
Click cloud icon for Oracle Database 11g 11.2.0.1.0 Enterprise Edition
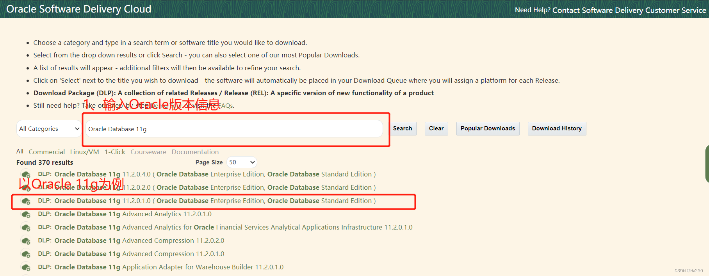click(x=26, y=201)
